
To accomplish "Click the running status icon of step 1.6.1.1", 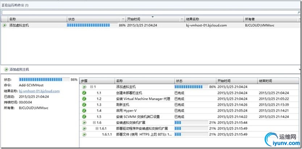I will point(84,135).
